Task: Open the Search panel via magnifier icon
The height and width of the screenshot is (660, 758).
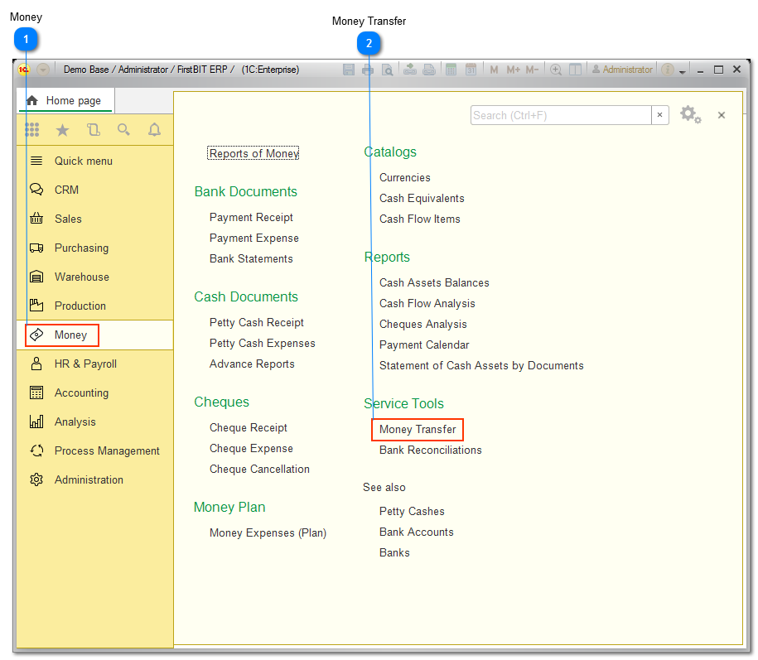Action: pyautogui.click(x=123, y=130)
